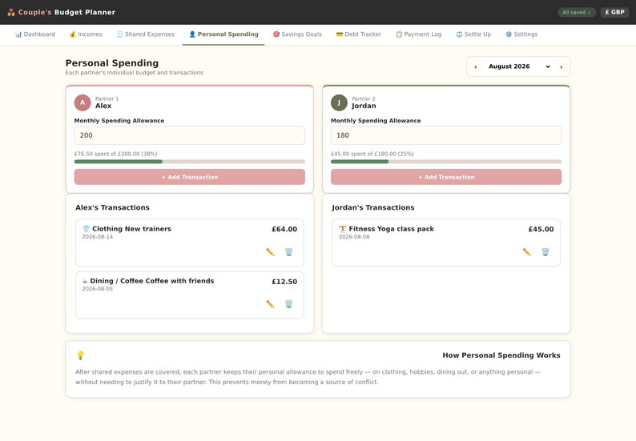
Task: Click the £64.00 amount
Action: tap(284, 229)
